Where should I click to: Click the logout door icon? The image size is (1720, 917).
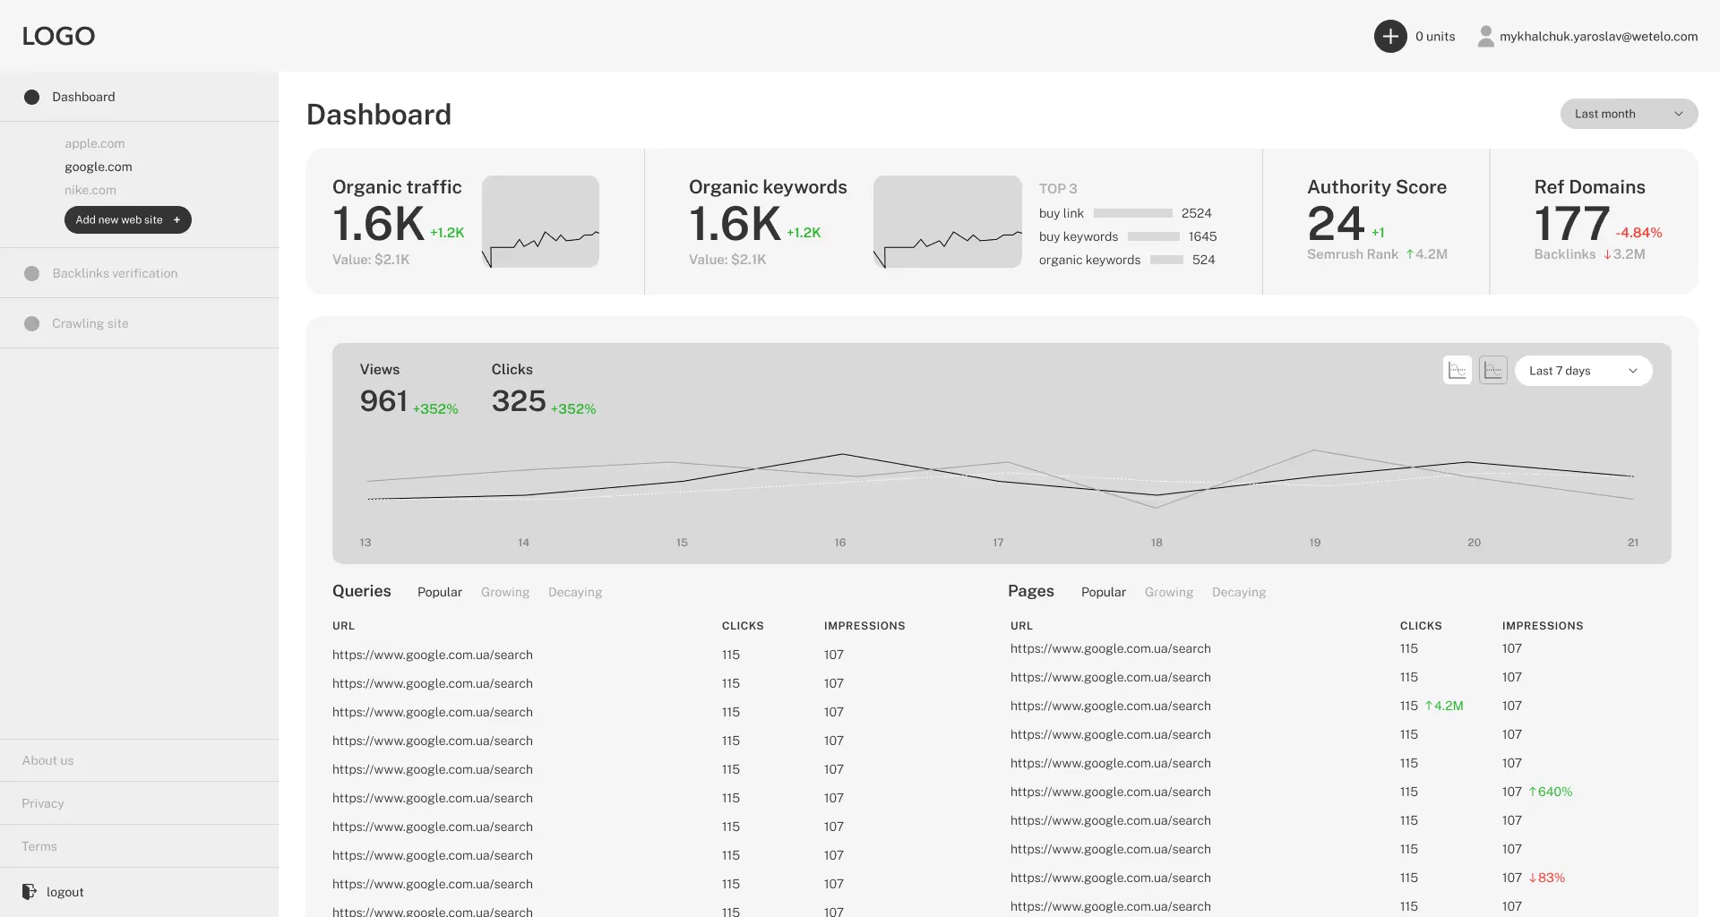(x=30, y=892)
